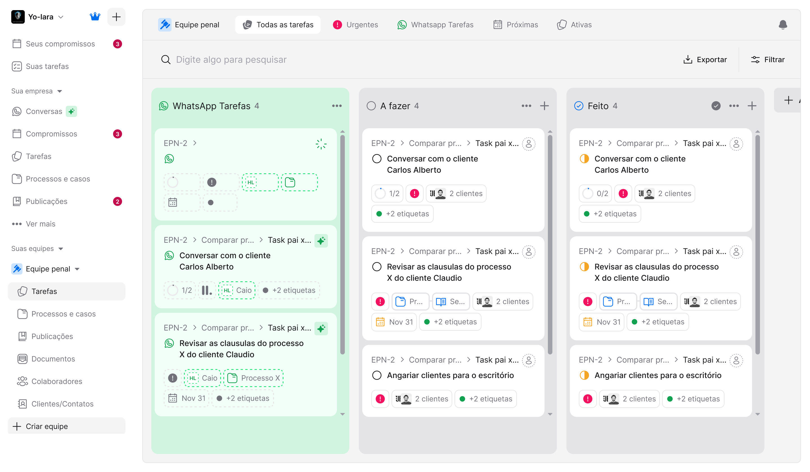Click the A fazer column status circle
810x472 pixels.
click(x=371, y=106)
